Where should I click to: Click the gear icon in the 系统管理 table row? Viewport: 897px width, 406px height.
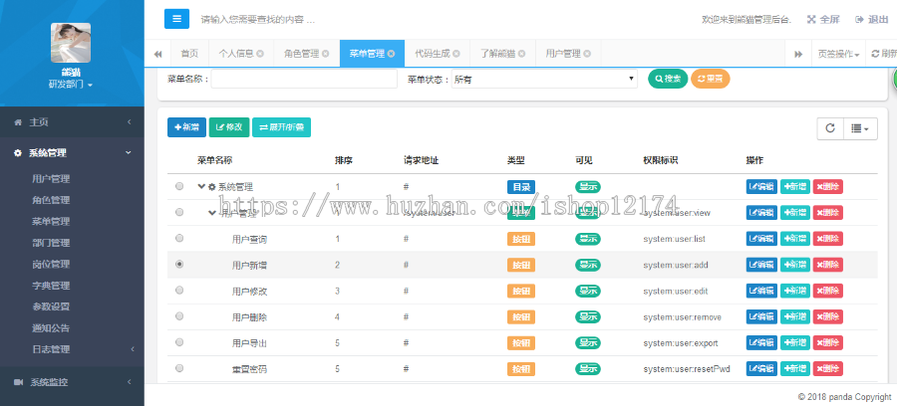click(x=211, y=187)
